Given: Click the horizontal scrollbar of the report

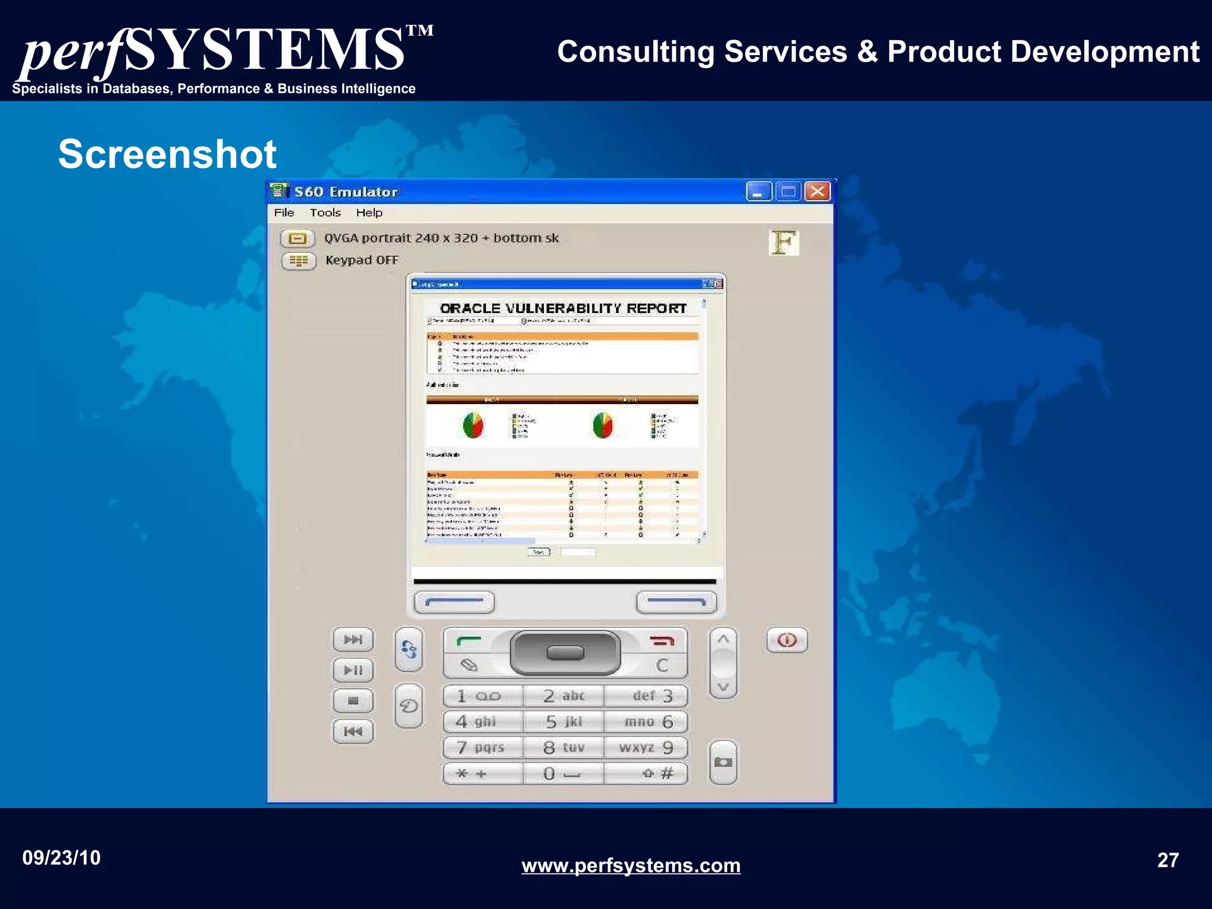Looking at the screenshot, I should click(x=561, y=541).
